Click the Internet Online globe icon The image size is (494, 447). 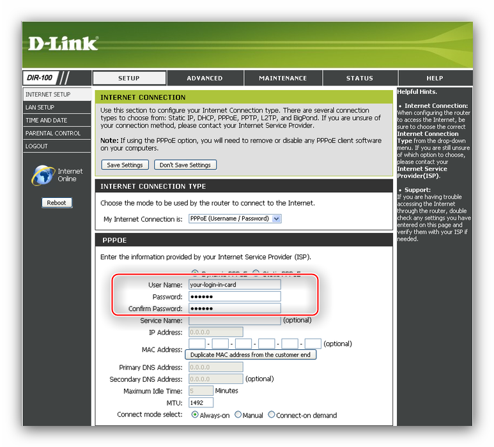43,175
